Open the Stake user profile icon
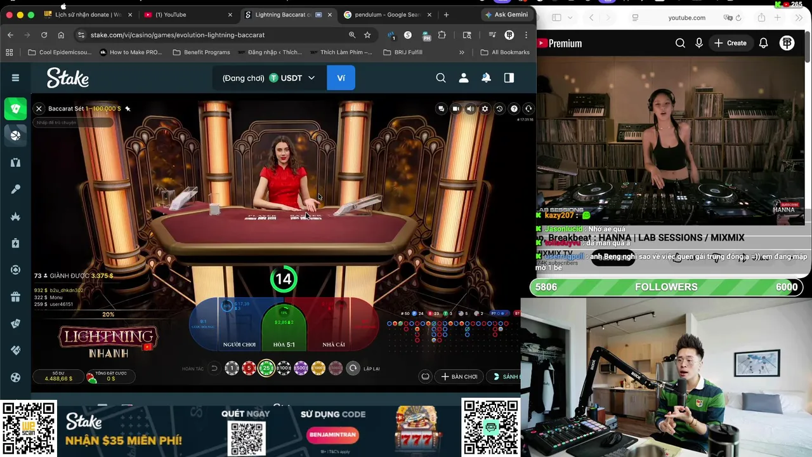 464,78
